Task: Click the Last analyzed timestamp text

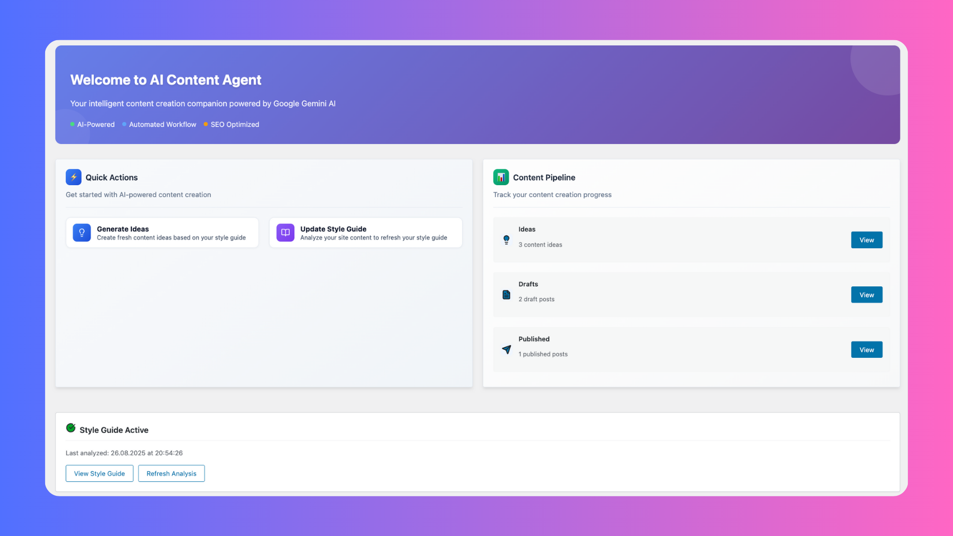Action: 124,453
